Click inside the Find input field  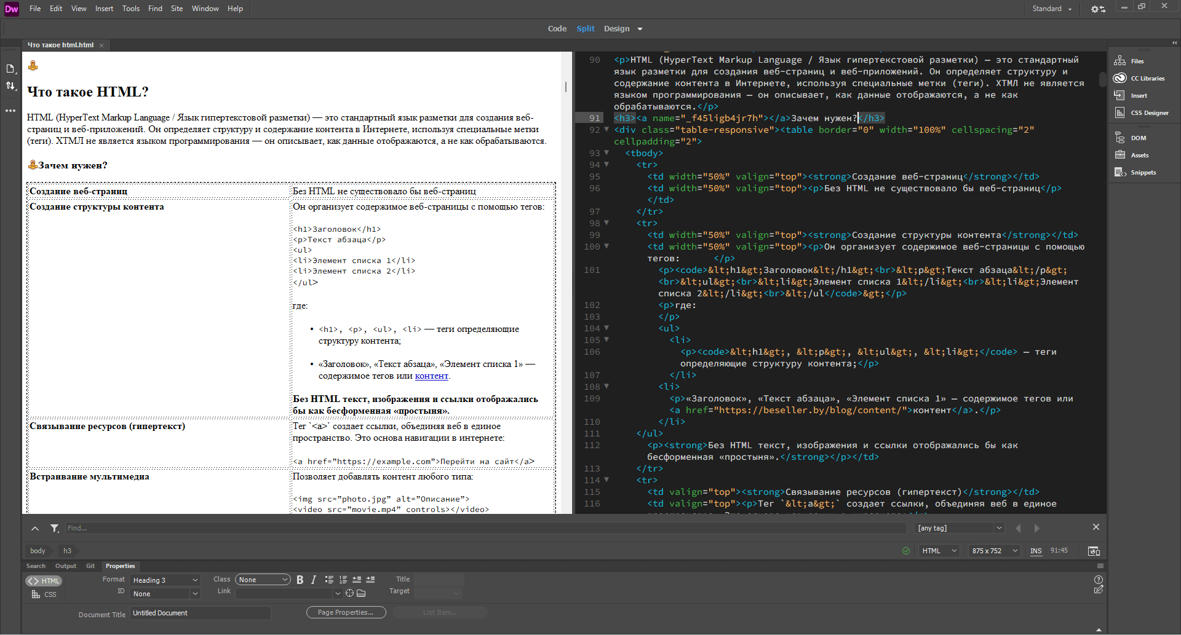click(x=485, y=528)
